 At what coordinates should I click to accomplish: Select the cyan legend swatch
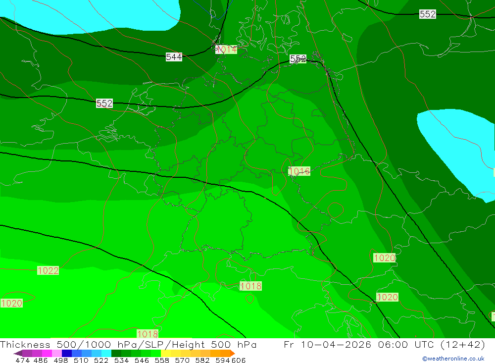point(106,353)
